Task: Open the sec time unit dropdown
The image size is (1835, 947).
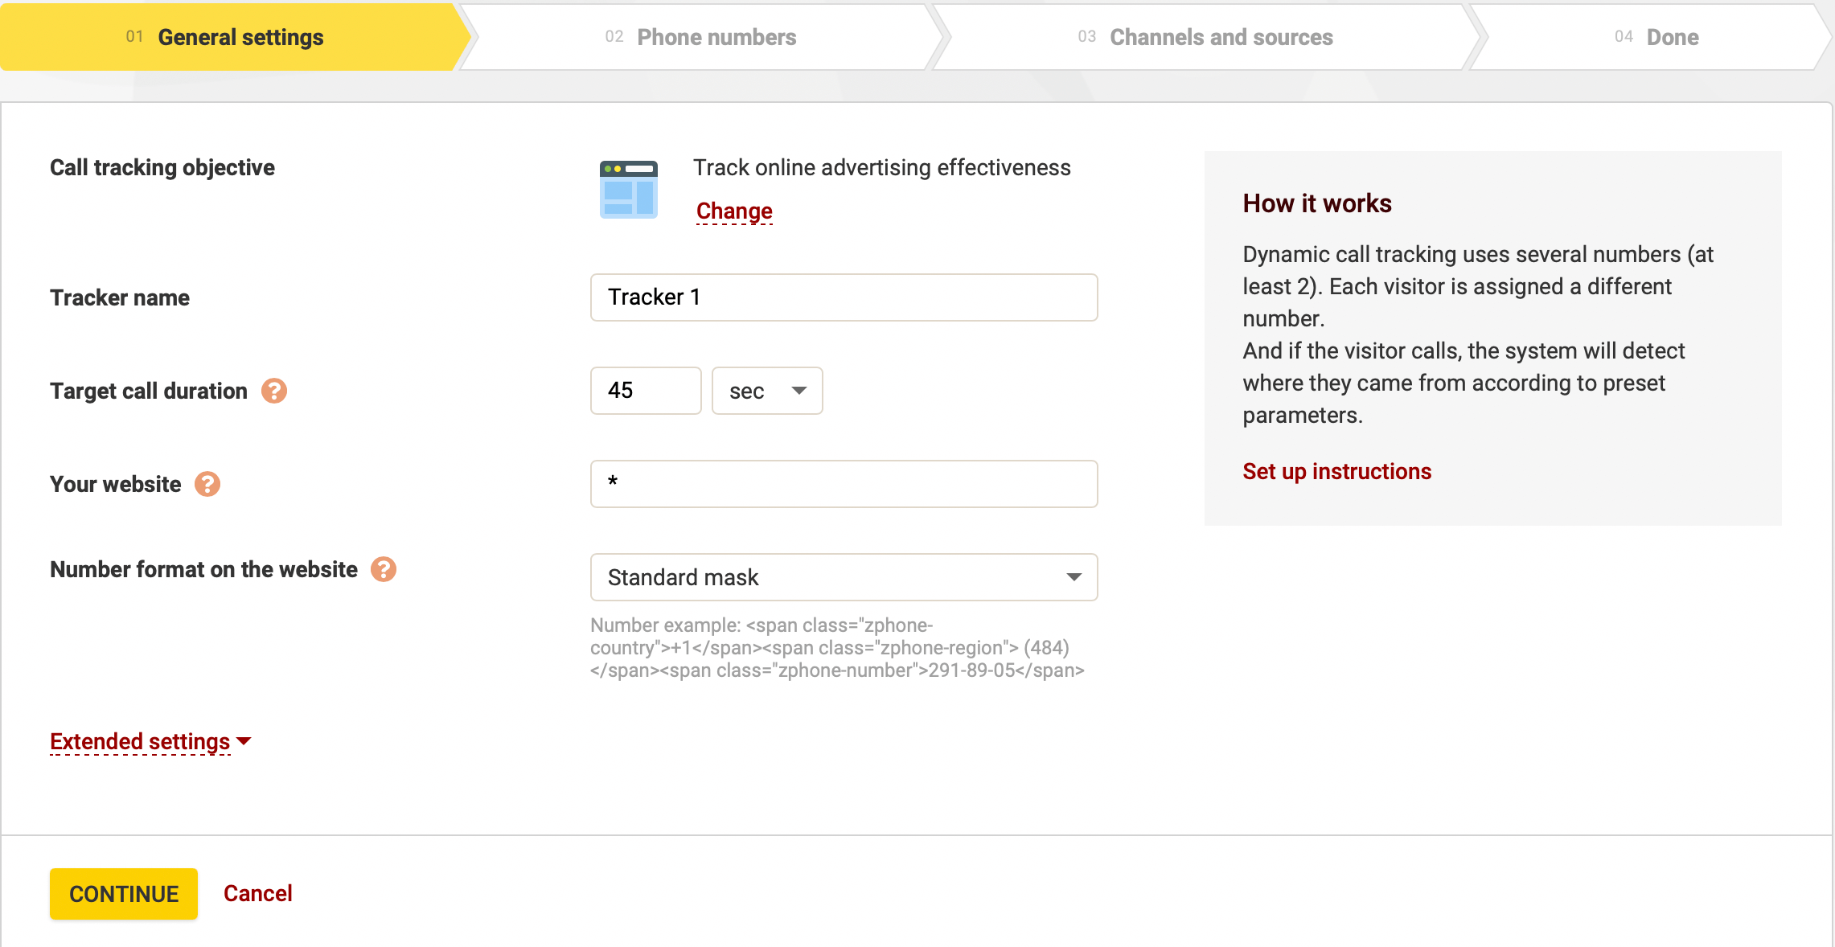Action: [x=766, y=391]
